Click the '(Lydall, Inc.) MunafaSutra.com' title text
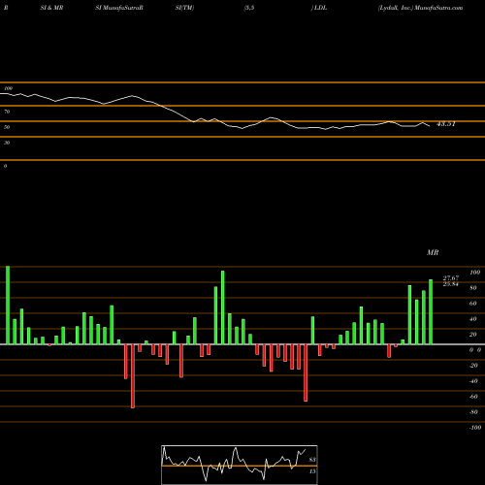485x485 pixels. pos(420,8)
